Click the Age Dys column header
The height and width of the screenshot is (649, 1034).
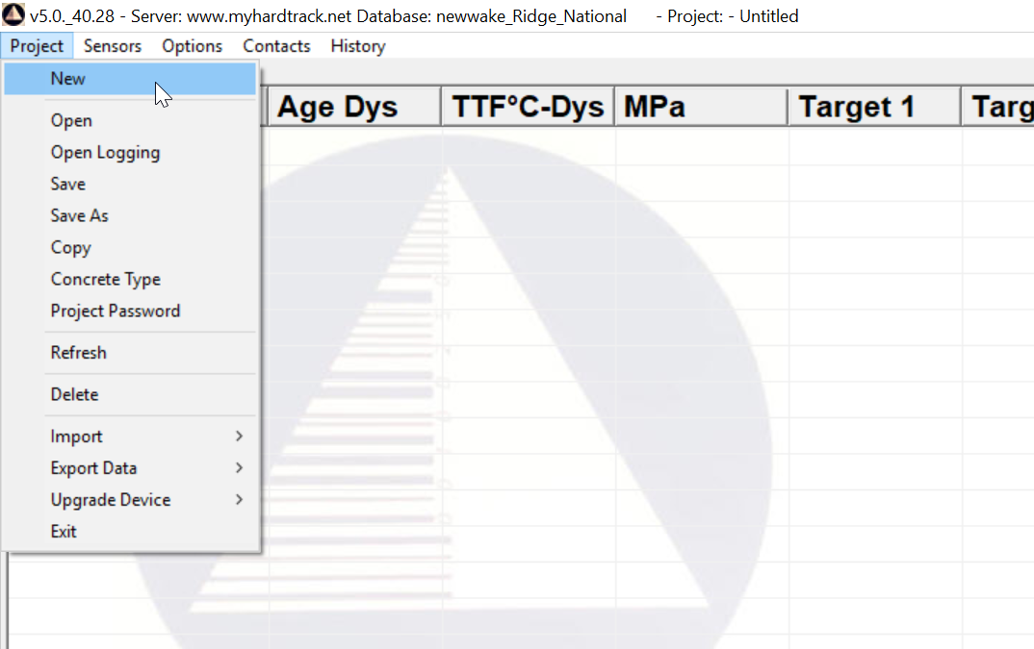click(354, 106)
